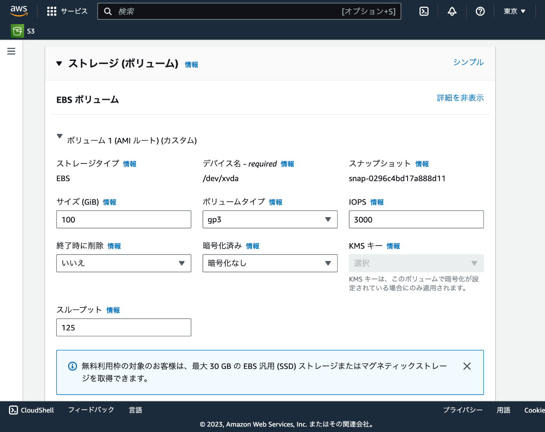This screenshot has height=432, width=545.
Task: Click the disabled KMS キー selector
Action: [x=416, y=263]
